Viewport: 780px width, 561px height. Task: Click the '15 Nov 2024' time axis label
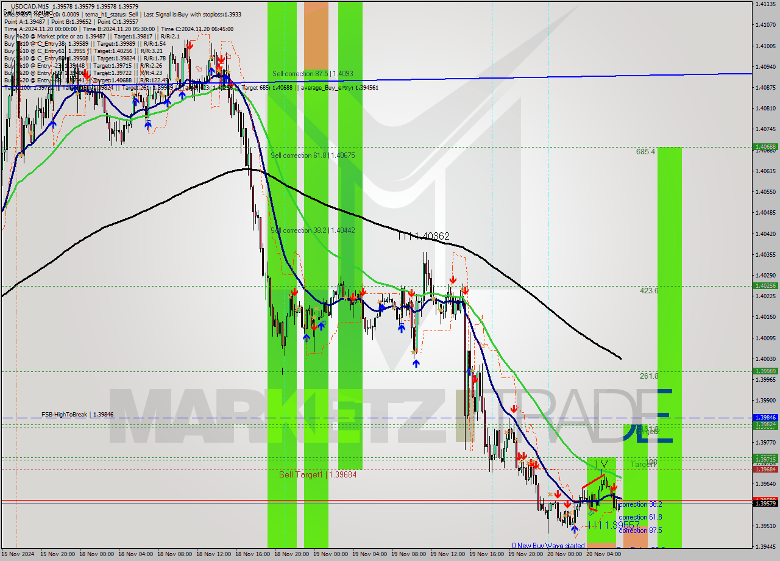[x=18, y=554]
